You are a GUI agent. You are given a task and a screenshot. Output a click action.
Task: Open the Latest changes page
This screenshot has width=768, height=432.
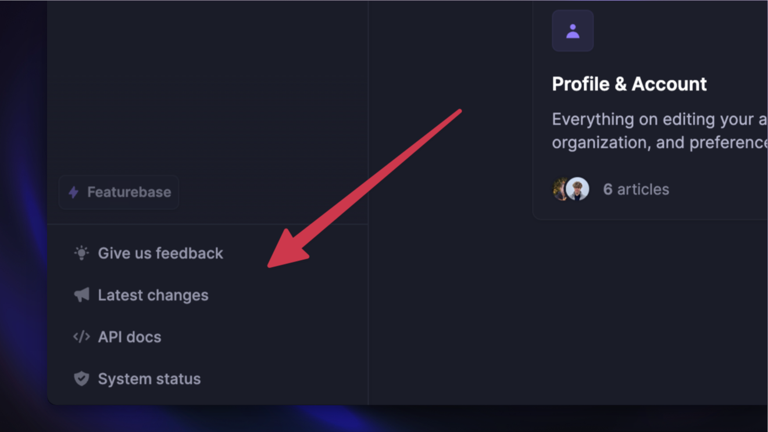(153, 295)
